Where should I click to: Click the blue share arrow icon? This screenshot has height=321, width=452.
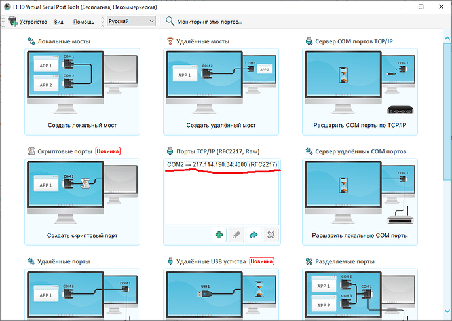[x=254, y=235]
